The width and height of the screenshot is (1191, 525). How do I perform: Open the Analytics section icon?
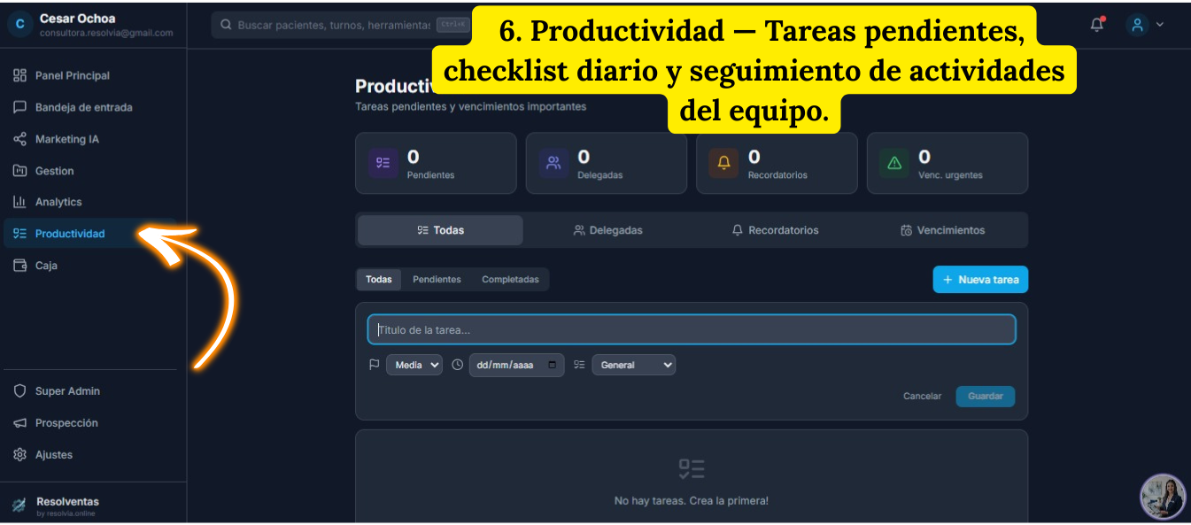pyautogui.click(x=19, y=201)
